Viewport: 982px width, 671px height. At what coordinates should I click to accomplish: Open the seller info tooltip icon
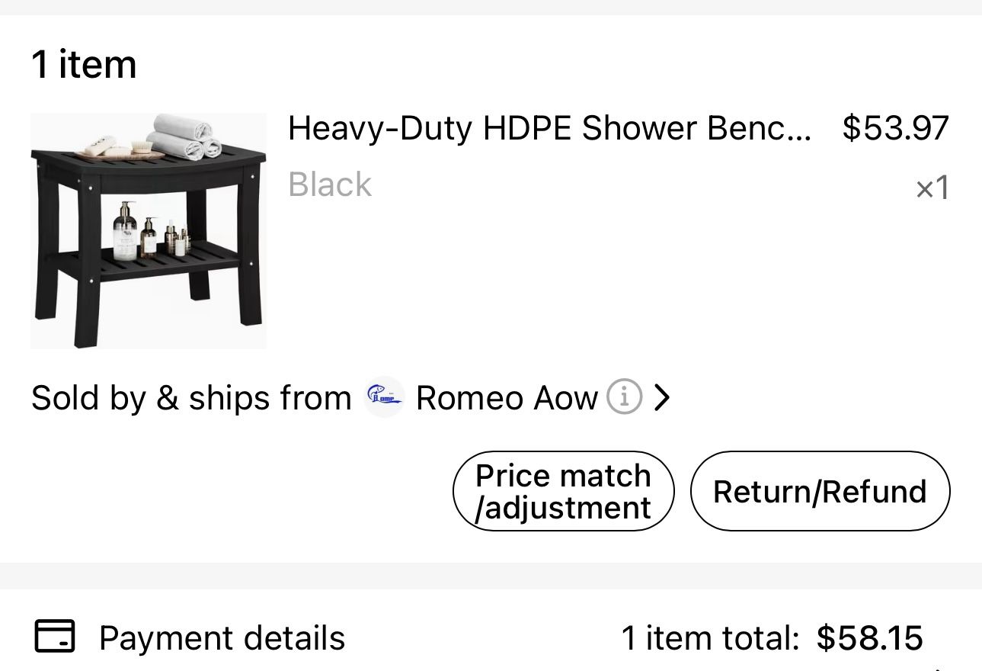click(x=624, y=396)
